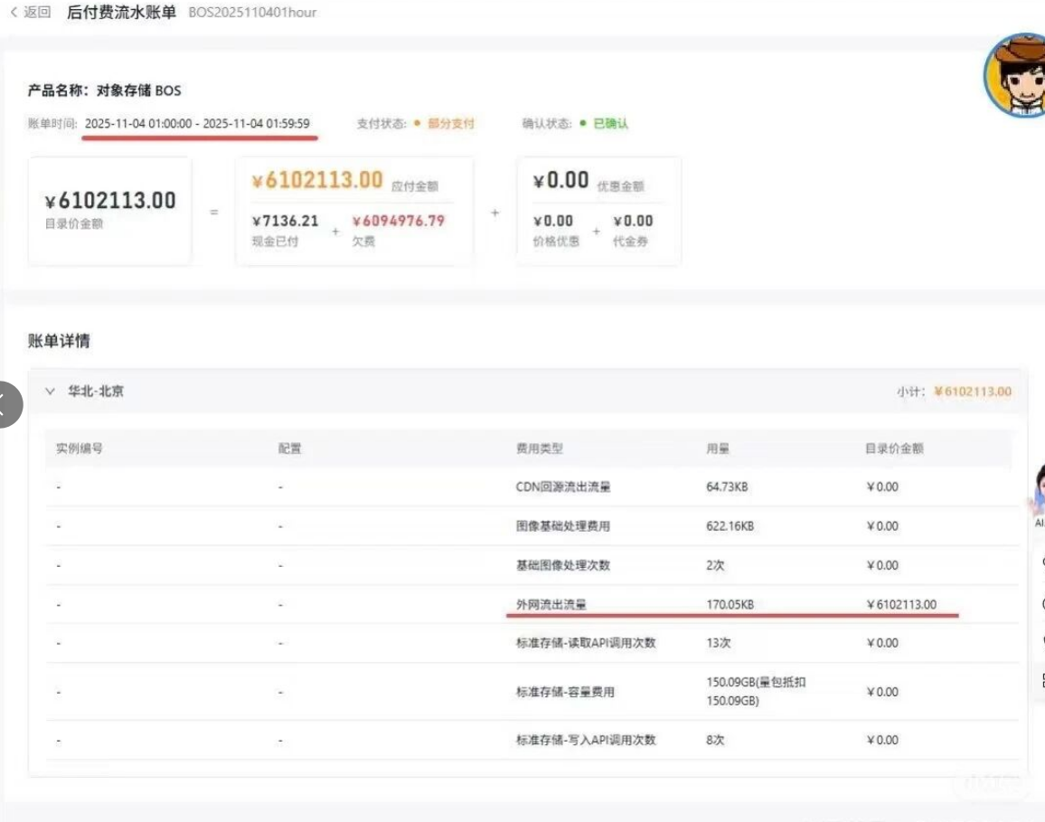Click the 用量 column header

(x=718, y=449)
